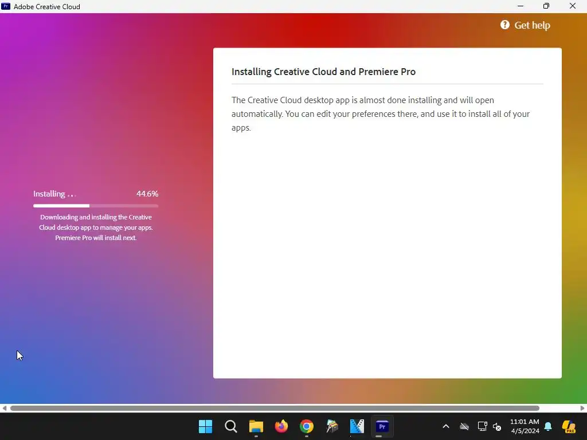Image resolution: width=587 pixels, height=440 pixels.
Task: Open the paint brush app on the taskbar
Action: pos(332,426)
